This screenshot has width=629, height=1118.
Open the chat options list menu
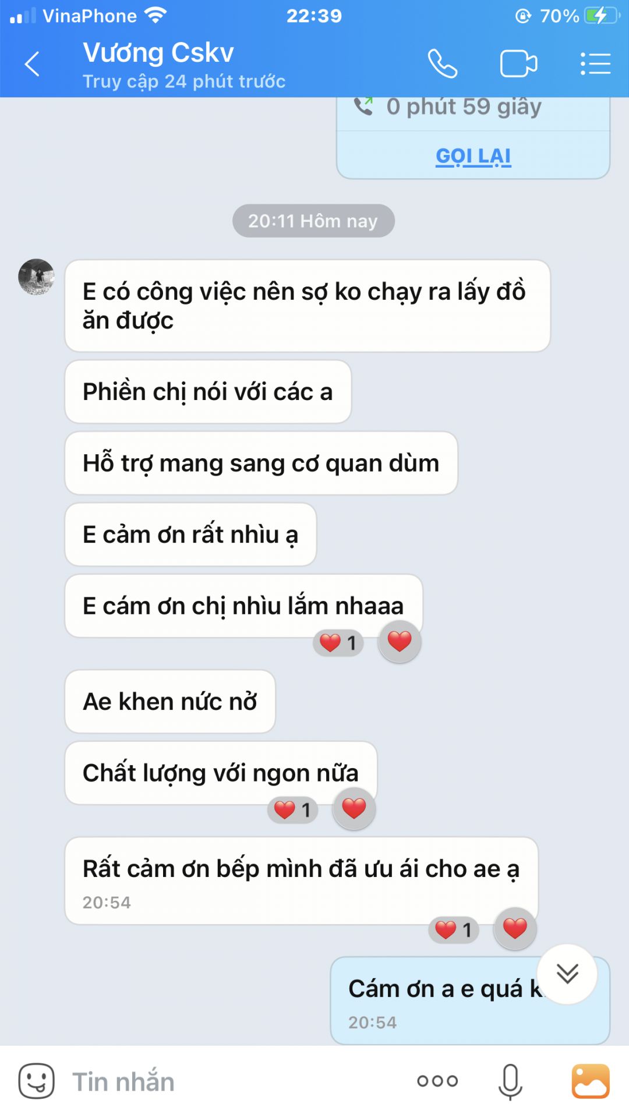tap(595, 63)
